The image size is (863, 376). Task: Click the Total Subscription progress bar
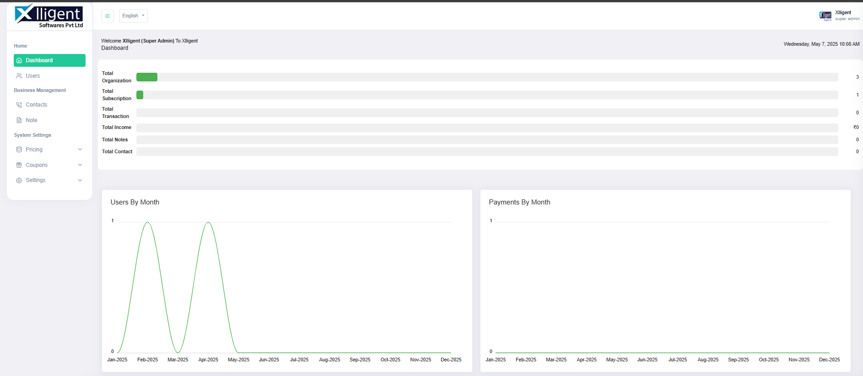pos(487,95)
